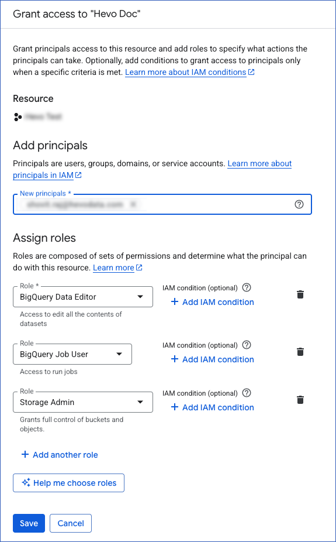The image size is (336, 542).
Task: Click 'Grants full control of buckets and objects.' text
Action: (72, 424)
